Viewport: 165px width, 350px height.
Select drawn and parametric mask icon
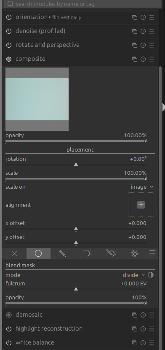[111, 253]
